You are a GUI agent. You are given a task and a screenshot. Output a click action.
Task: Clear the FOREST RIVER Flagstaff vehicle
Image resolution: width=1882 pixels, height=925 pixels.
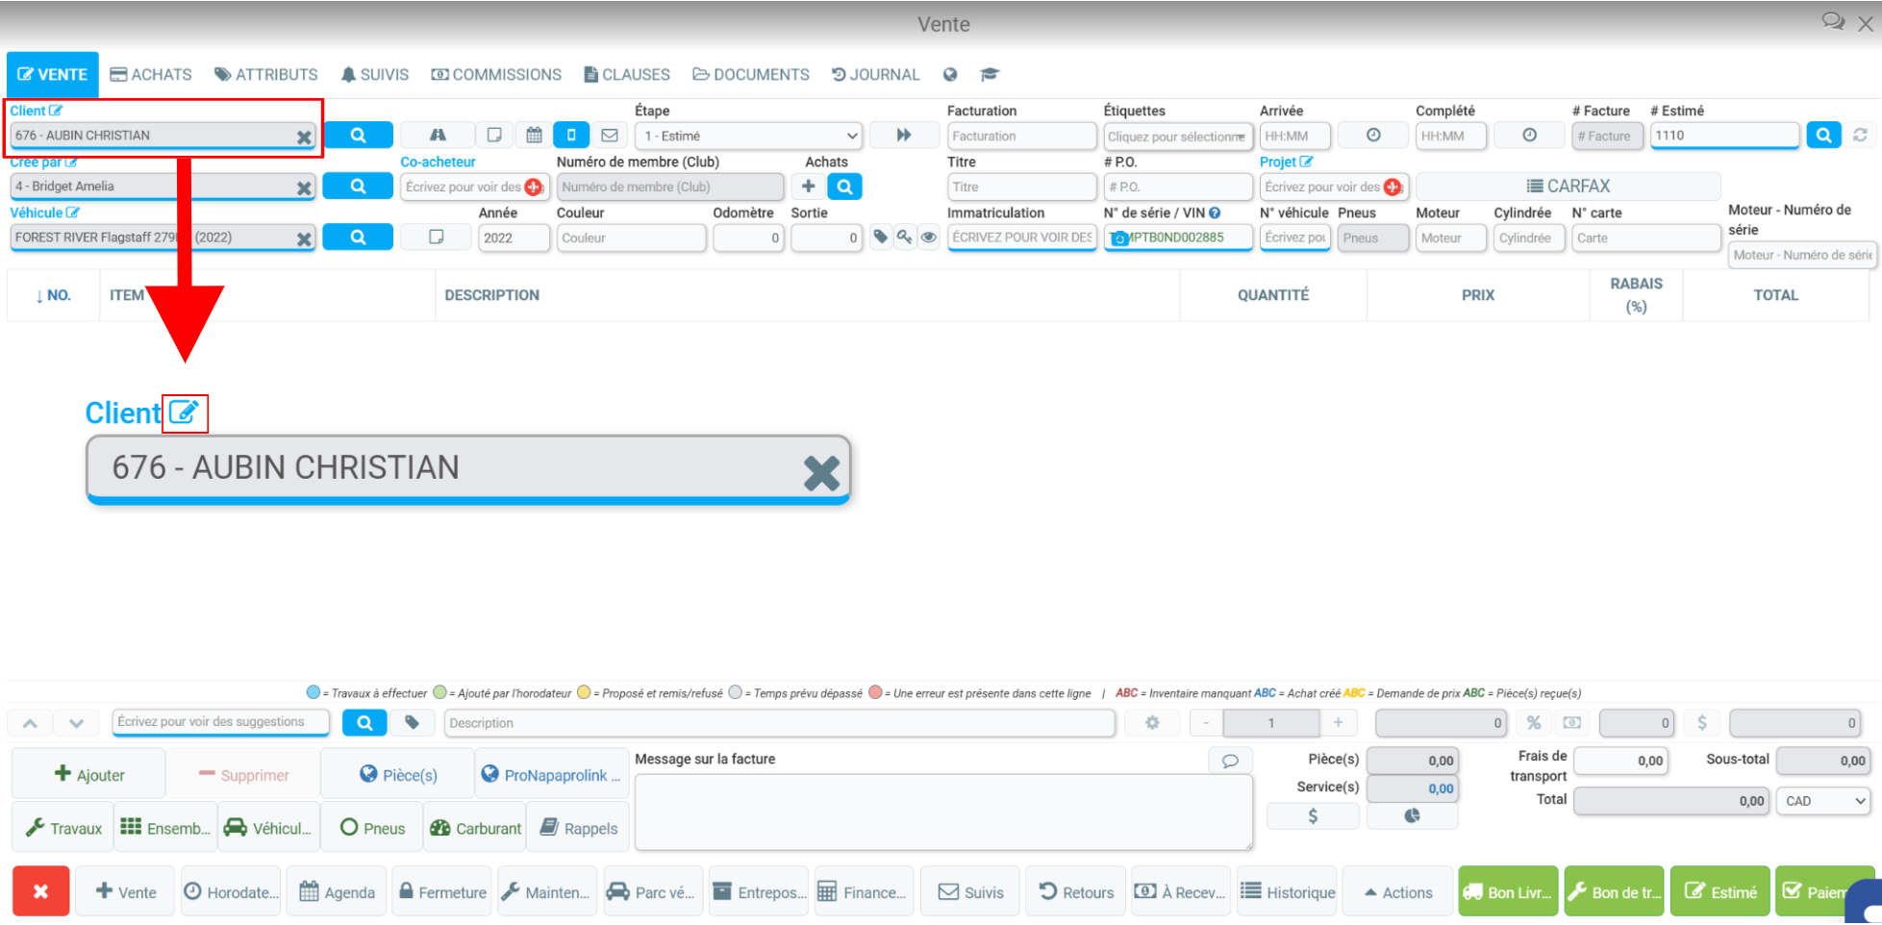tap(304, 238)
